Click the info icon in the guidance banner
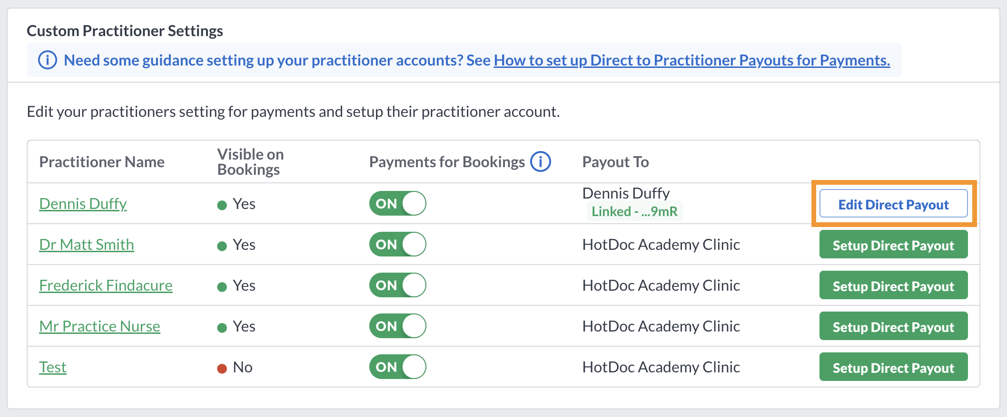Image resolution: width=1007 pixels, height=417 pixels. tap(48, 60)
